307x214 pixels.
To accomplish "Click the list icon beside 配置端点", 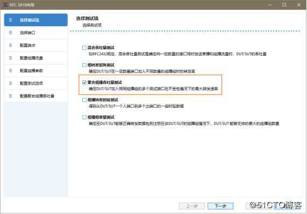I will [x=10, y=45].
